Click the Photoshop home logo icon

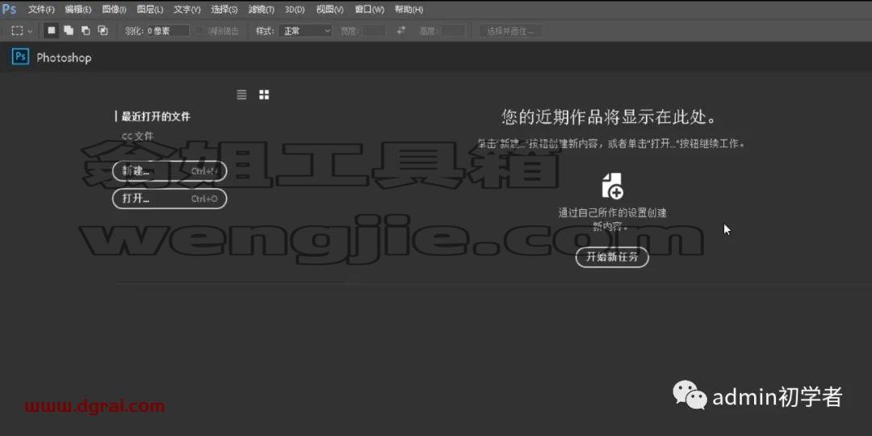(x=20, y=57)
